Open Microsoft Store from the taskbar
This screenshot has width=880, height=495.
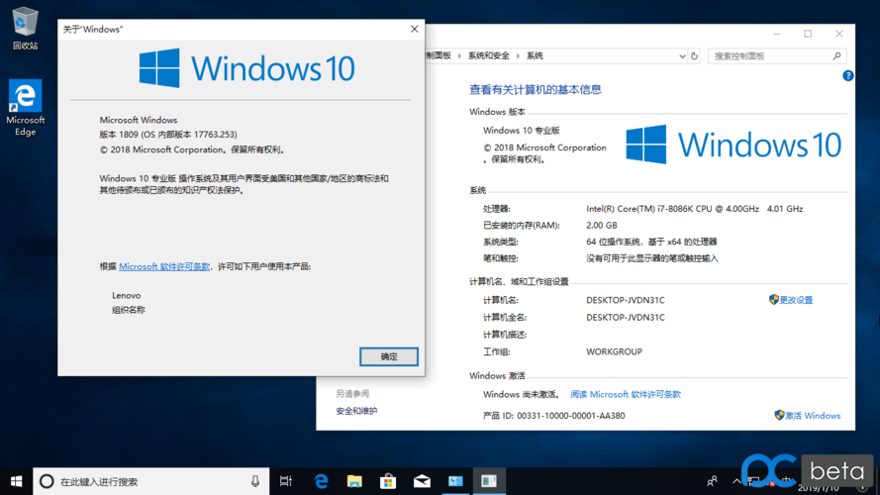pyautogui.click(x=388, y=481)
